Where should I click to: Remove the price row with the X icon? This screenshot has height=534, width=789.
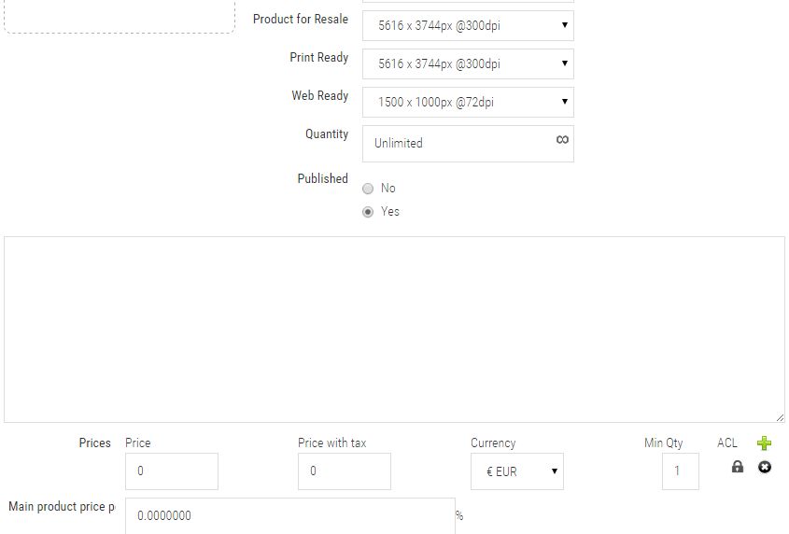[x=765, y=466]
